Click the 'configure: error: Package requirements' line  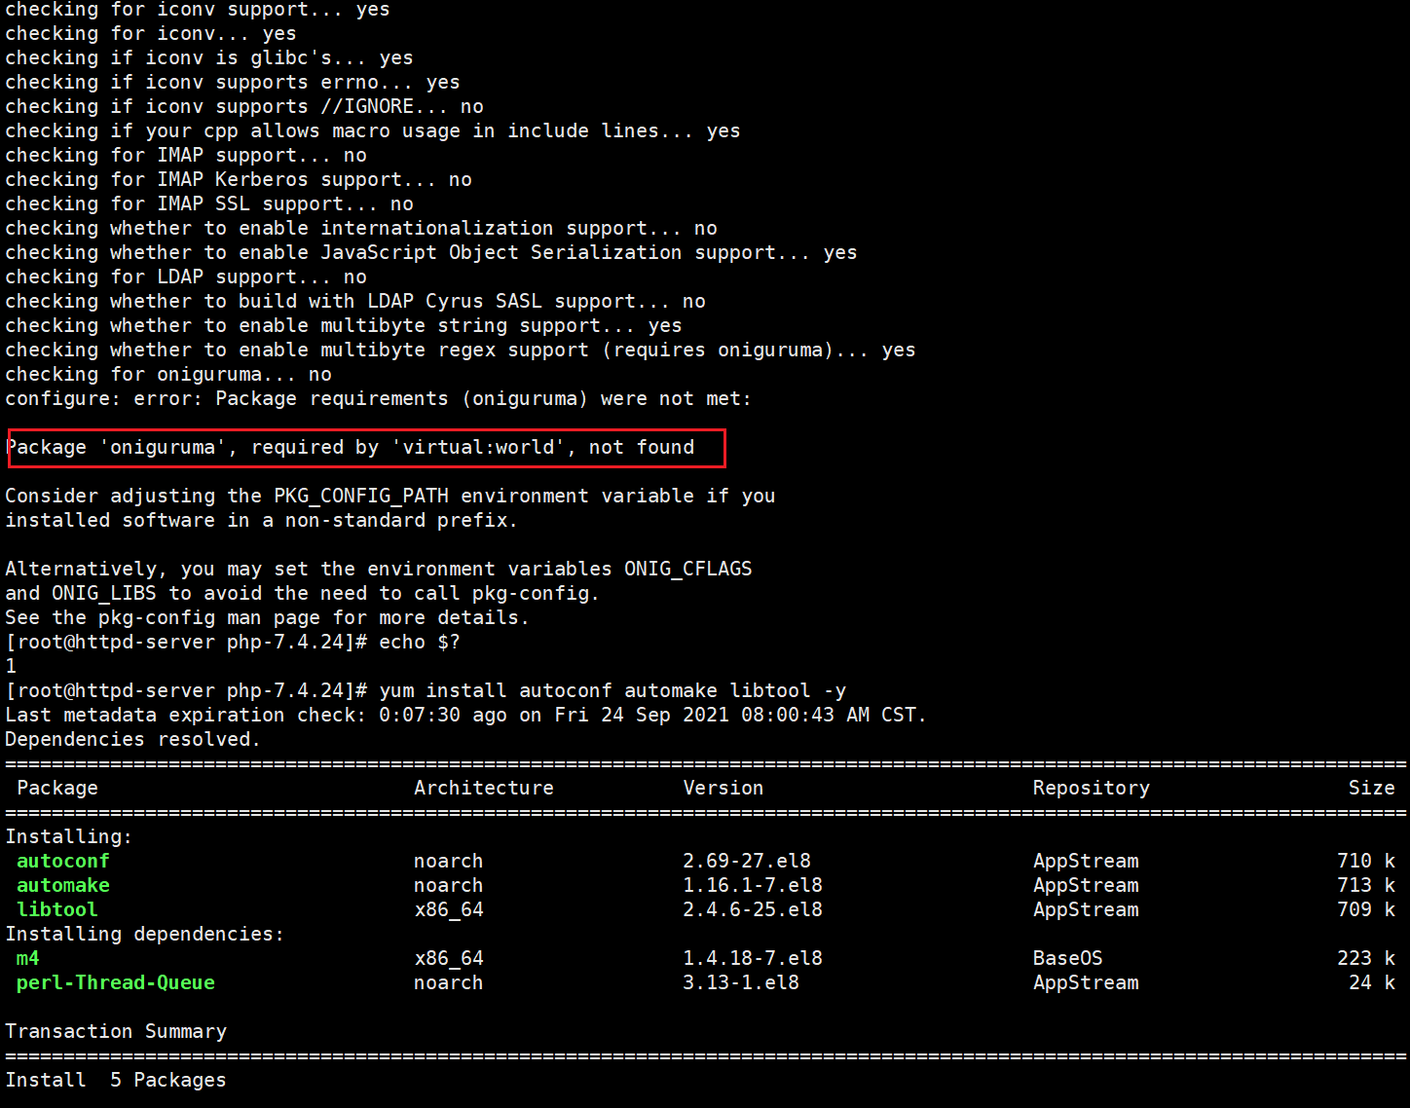tap(379, 399)
